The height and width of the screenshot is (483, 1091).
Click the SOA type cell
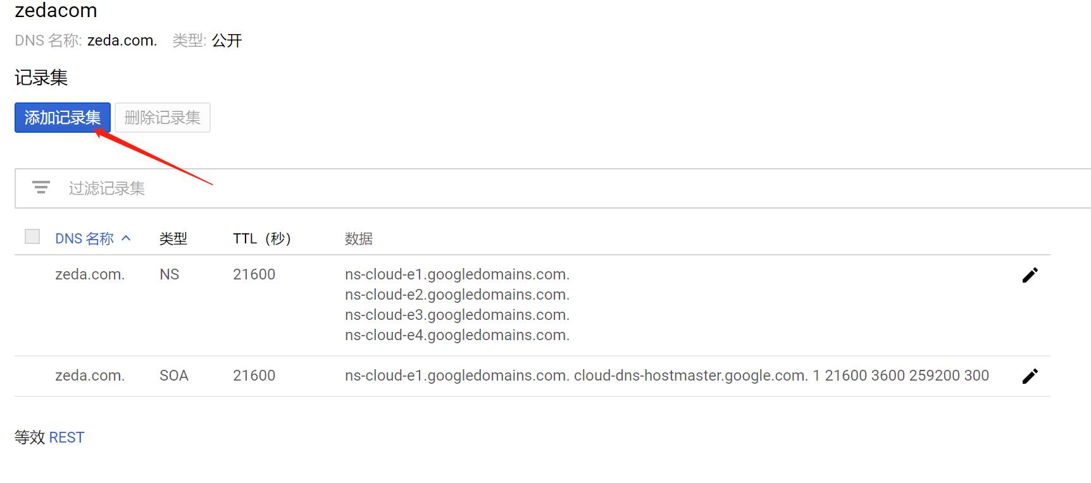173,376
